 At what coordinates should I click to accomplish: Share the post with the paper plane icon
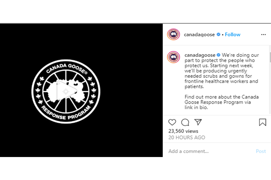pyautogui.click(x=198, y=122)
